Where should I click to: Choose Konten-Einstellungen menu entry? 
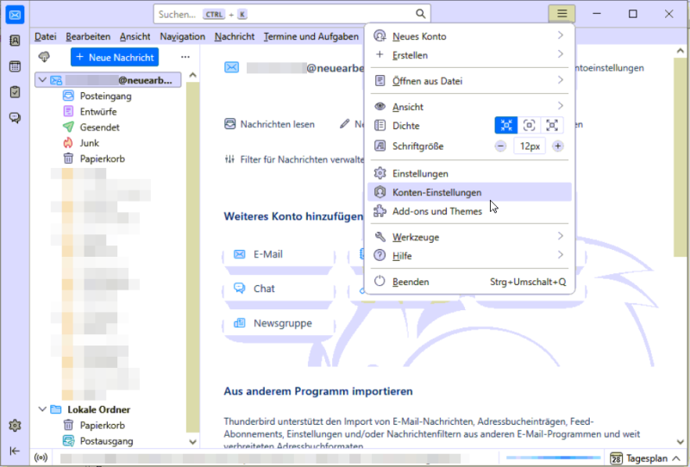(x=469, y=192)
